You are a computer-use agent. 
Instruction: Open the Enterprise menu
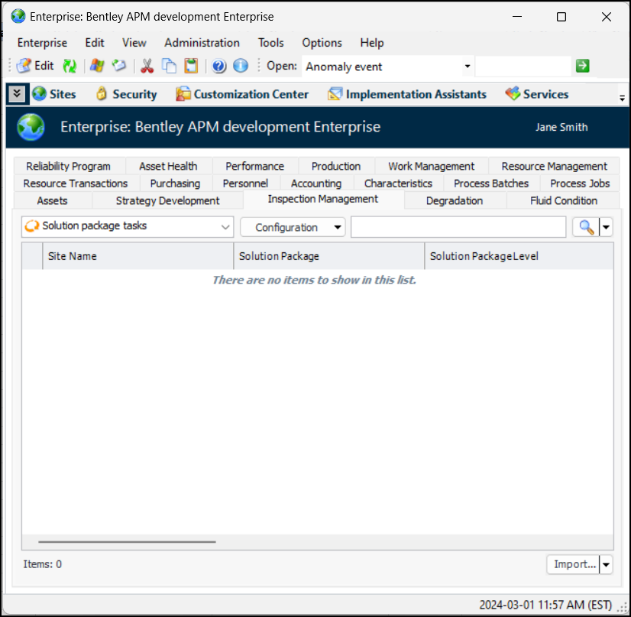42,43
